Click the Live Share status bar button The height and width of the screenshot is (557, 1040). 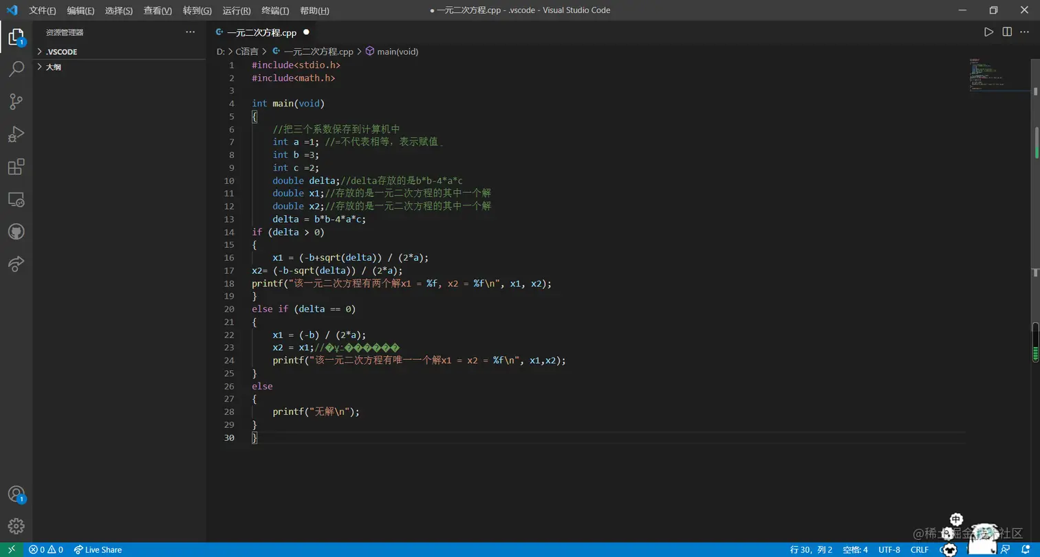(98, 549)
